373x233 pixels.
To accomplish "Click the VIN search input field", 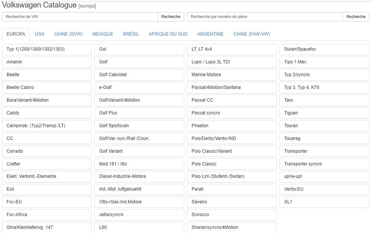I will 80,17.
